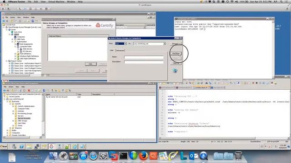Select the Computer Roles OU in Active Directory
291x163 pixels.
(x=23, y=109)
